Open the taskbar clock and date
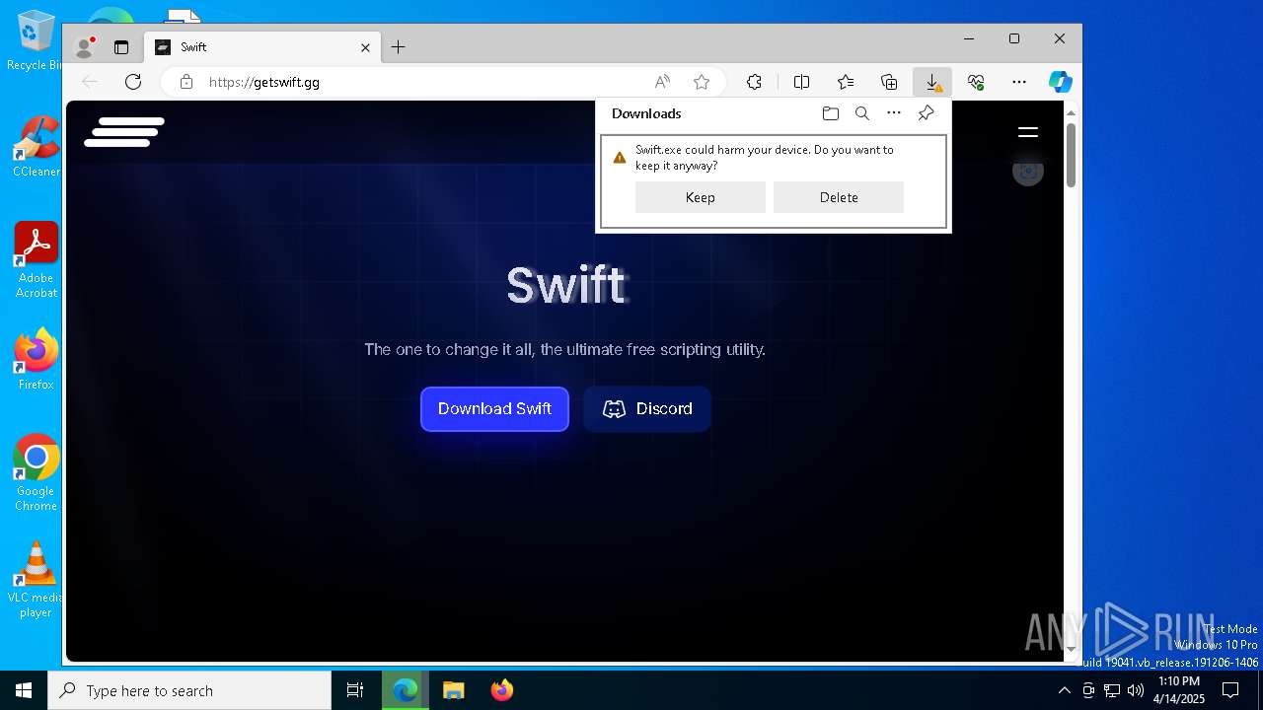Image resolution: width=1263 pixels, height=710 pixels. click(1179, 690)
